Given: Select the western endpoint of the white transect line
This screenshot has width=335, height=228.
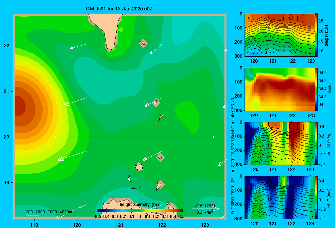Looking at the screenshot, I should [56, 137].
